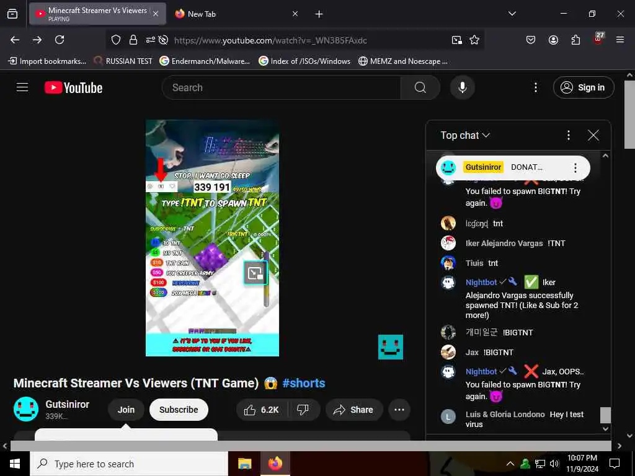
Task: Click the live video player
Action: pyautogui.click(x=212, y=238)
